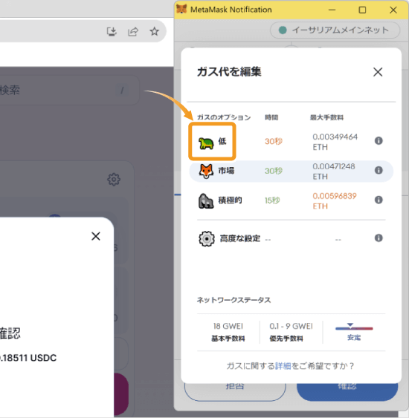Image resolution: width=409 pixels, height=418 pixels.
Task: Click the browser install/download page icon
Action: click(112, 31)
